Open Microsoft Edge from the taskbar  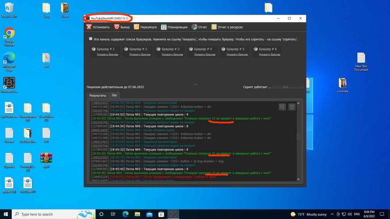pyautogui.click(x=125, y=214)
